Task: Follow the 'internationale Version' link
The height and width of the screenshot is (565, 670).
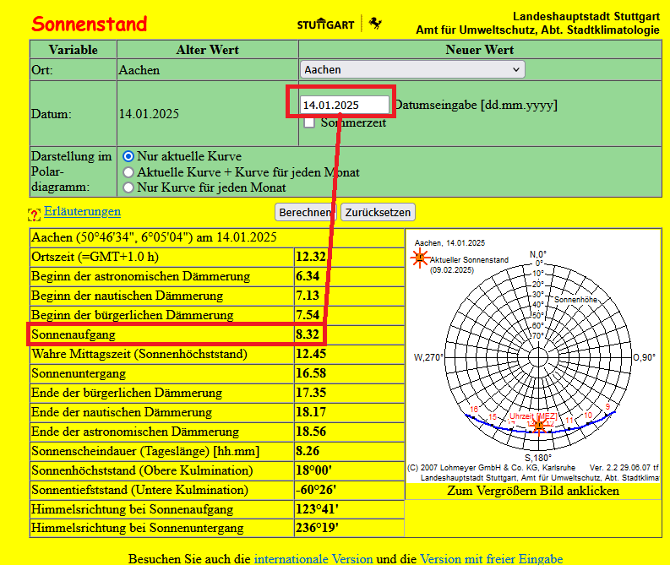Action: pyautogui.click(x=313, y=558)
